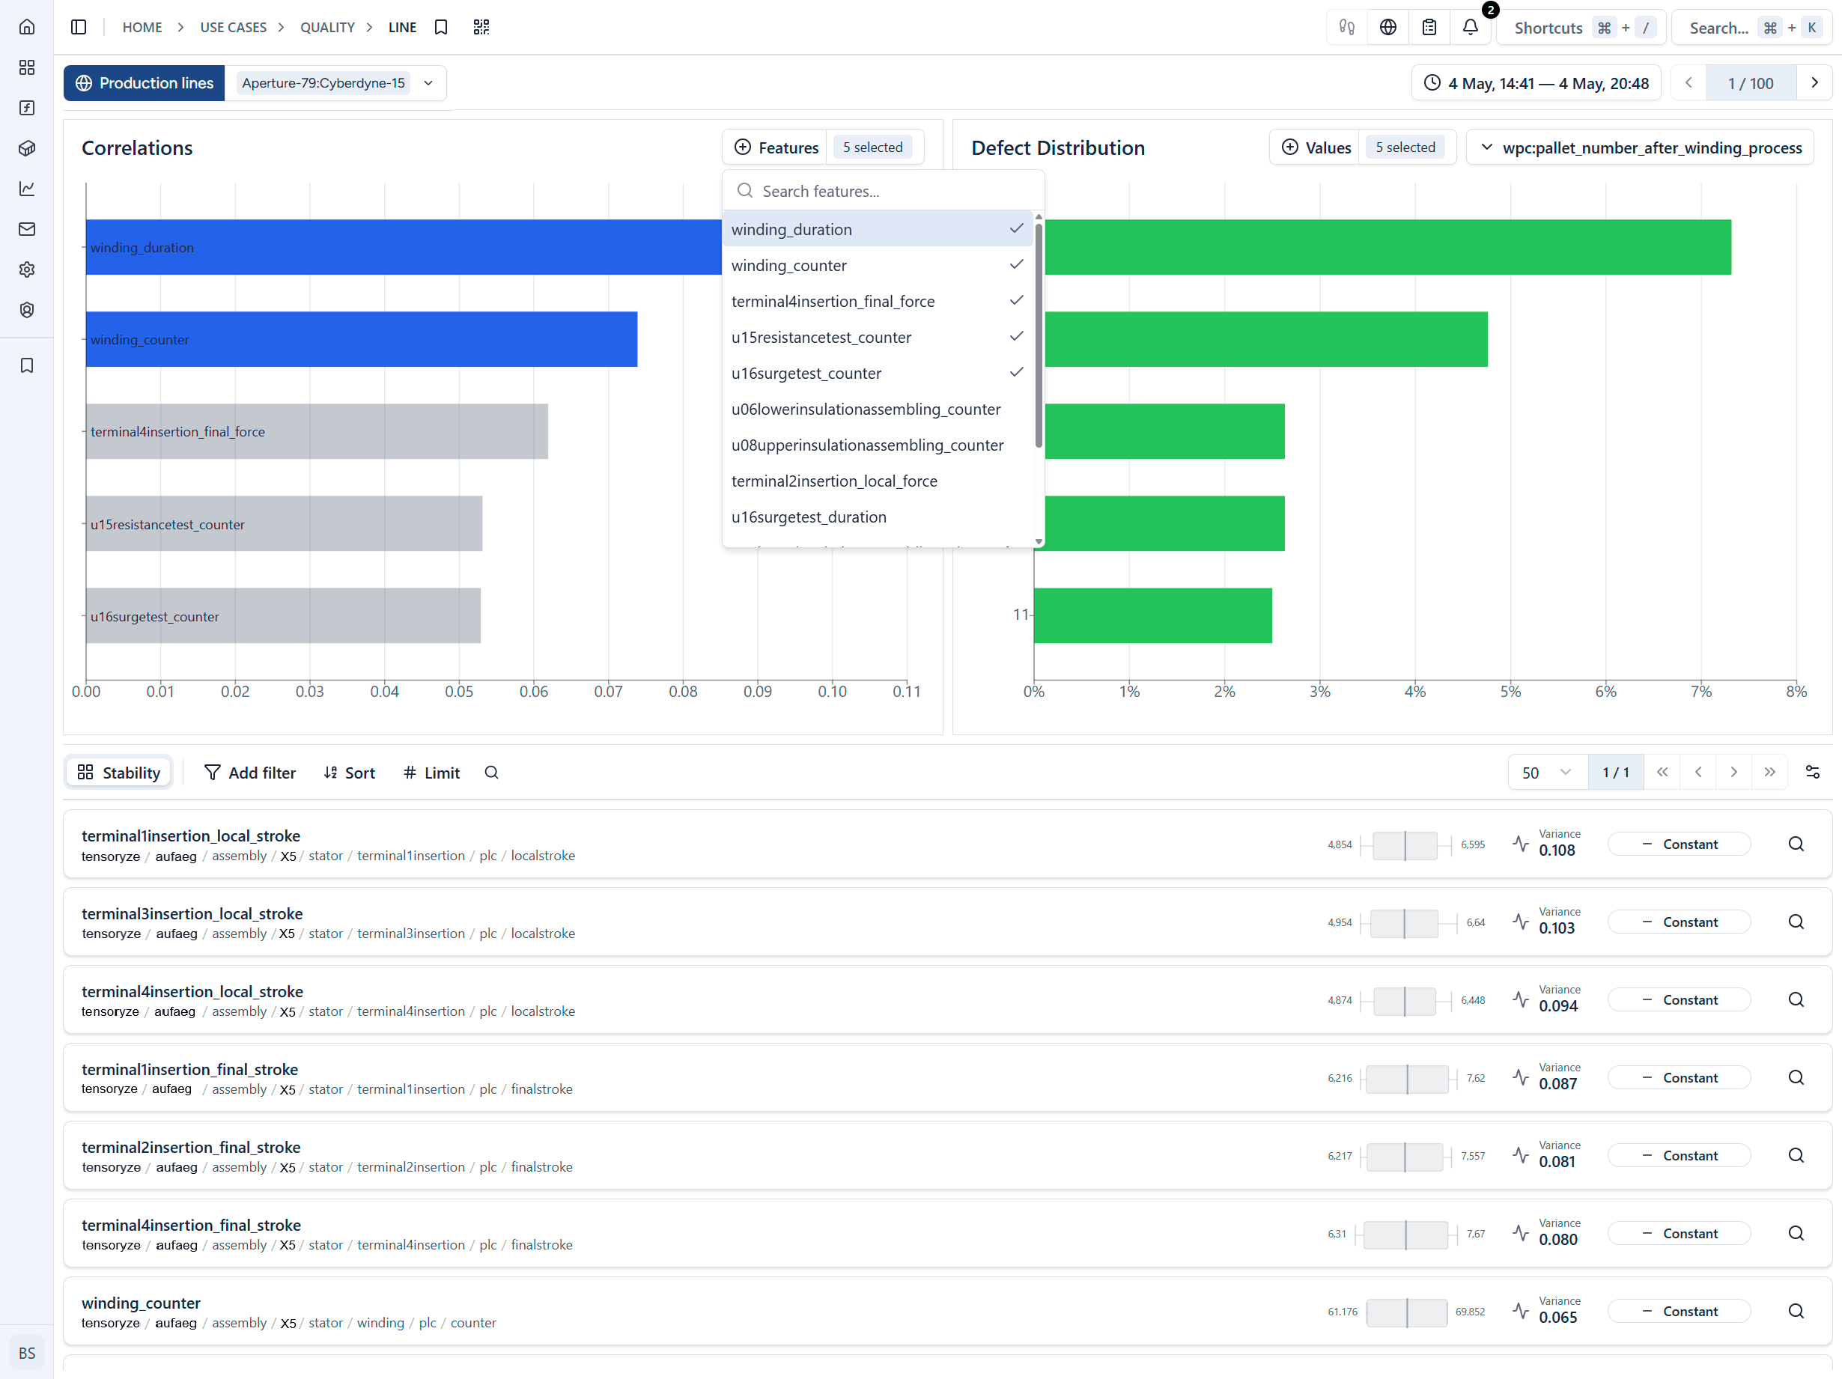Open the 3D cube icon in sidebar
Viewport: 1842px width, 1379px height.
coord(27,148)
